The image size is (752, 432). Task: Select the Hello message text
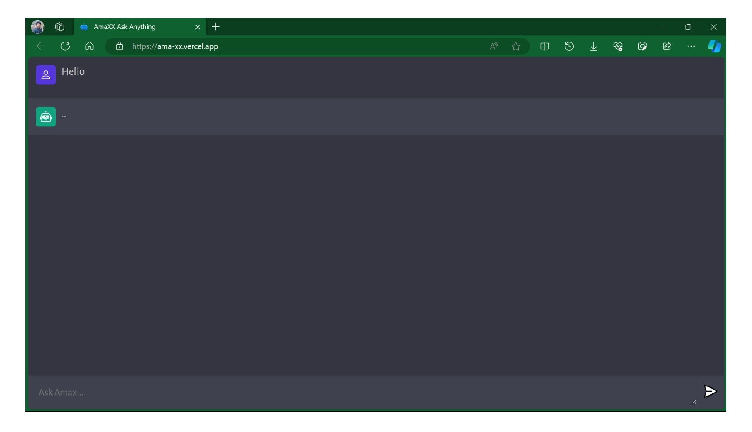click(x=73, y=71)
